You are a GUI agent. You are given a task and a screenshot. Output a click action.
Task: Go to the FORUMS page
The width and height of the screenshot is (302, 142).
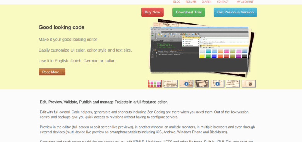[191, 2]
